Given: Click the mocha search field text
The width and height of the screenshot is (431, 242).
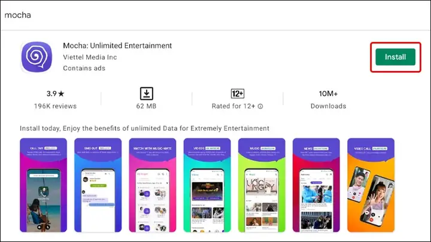Looking at the screenshot, I should coord(18,15).
